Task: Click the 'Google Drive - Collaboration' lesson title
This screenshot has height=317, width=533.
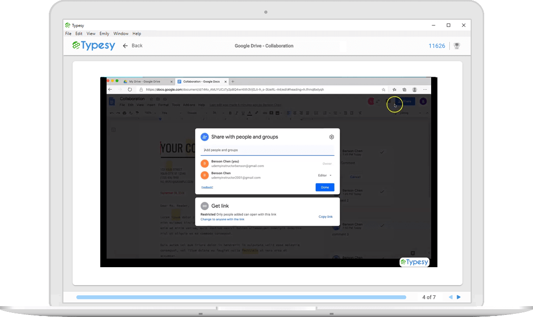Action: (264, 46)
